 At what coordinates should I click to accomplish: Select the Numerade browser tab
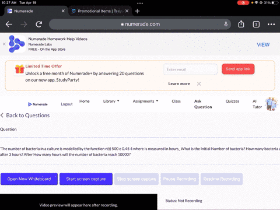click(x=36, y=11)
